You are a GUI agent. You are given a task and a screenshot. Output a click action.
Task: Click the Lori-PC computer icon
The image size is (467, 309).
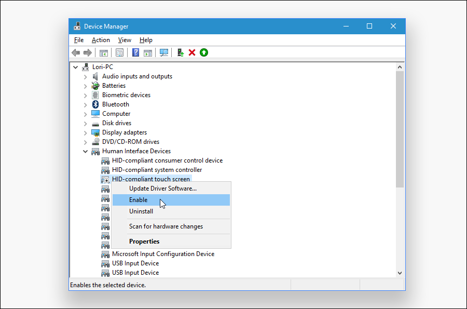click(86, 67)
